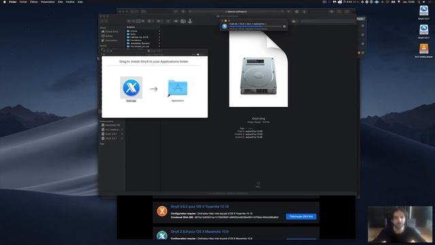Screen dimensions: 435x245
Task: Click the Applications folder alias in installer
Action: [177, 88]
